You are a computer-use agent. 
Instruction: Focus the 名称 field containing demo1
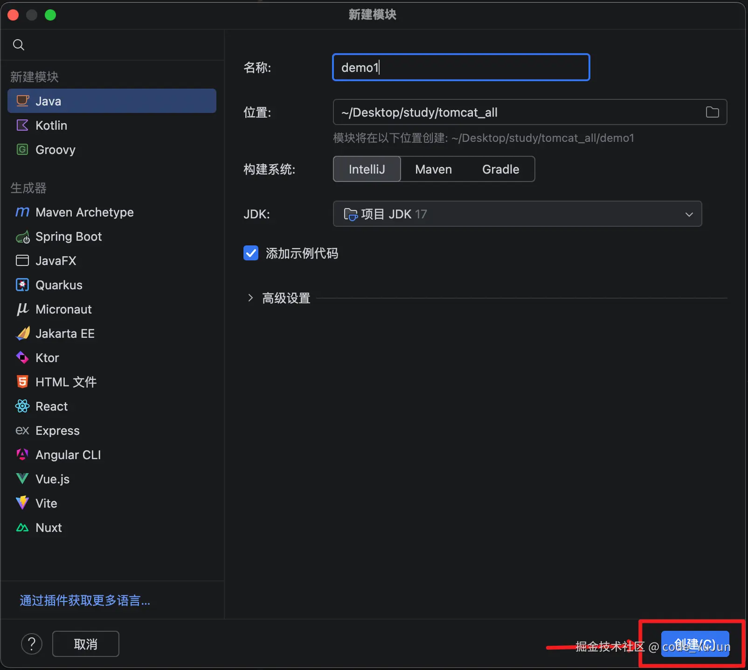pyautogui.click(x=461, y=67)
